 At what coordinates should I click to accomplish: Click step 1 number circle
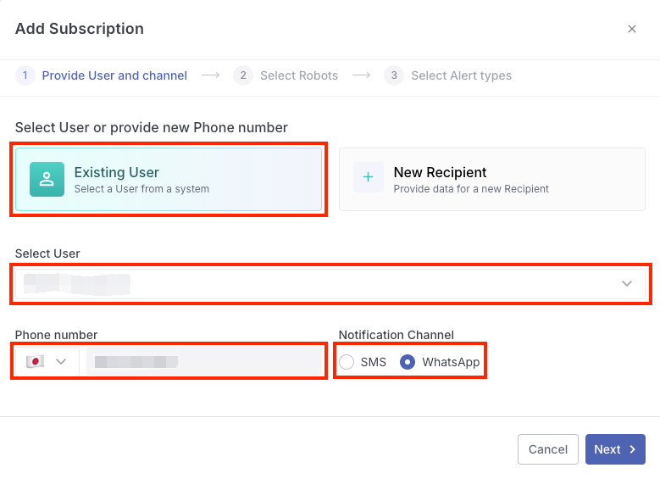click(x=25, y=75)
